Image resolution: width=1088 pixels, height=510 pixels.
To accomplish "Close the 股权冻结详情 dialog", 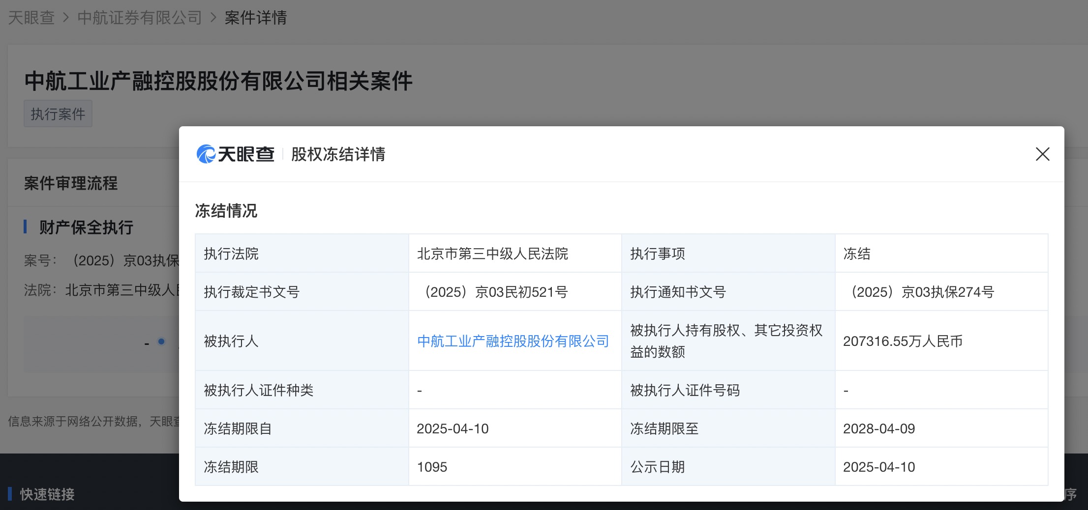I will point(1042,154).
